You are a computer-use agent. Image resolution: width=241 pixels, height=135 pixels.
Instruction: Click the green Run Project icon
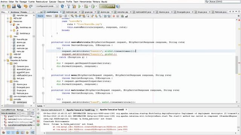[x=79, y=6]
